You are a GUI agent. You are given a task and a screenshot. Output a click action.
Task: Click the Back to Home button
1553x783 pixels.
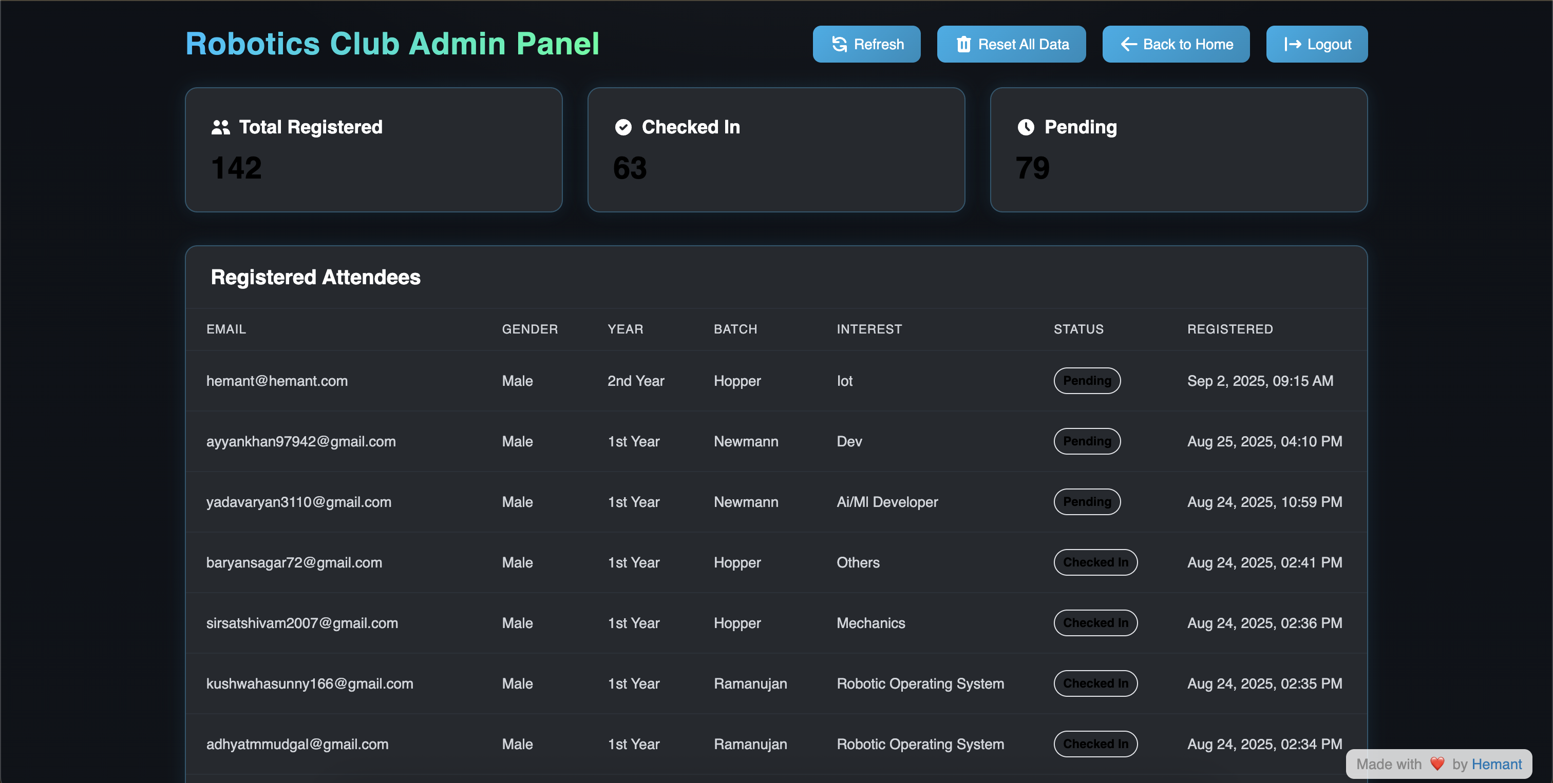click(1176, 44)
